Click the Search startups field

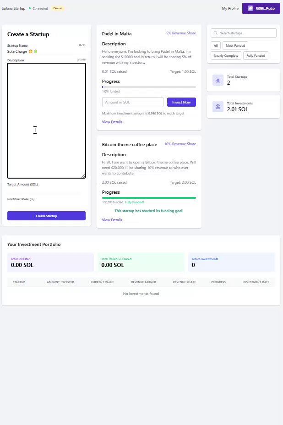(244, 33)
